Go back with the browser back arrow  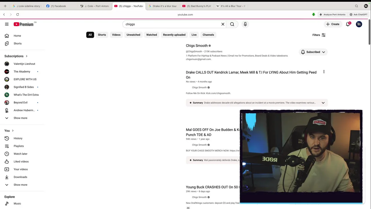(4, 15)
